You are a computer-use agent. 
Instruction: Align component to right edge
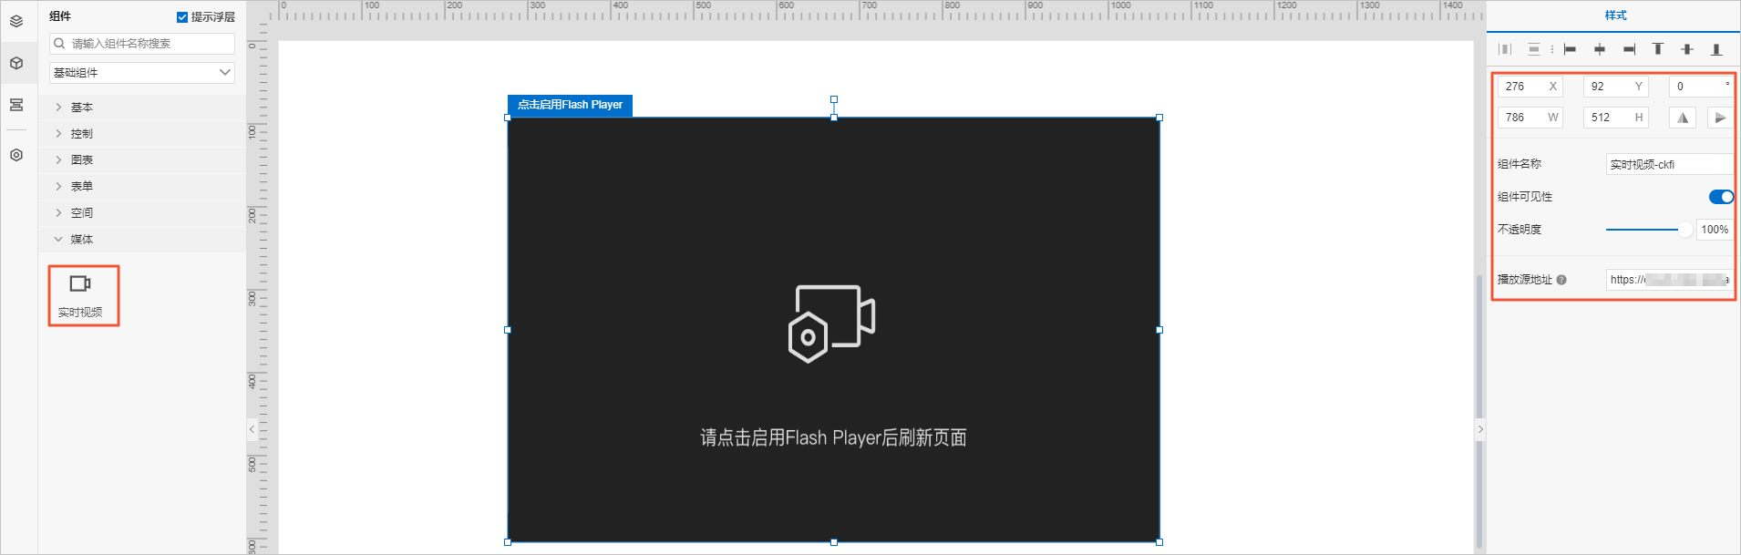[1629, 49]
